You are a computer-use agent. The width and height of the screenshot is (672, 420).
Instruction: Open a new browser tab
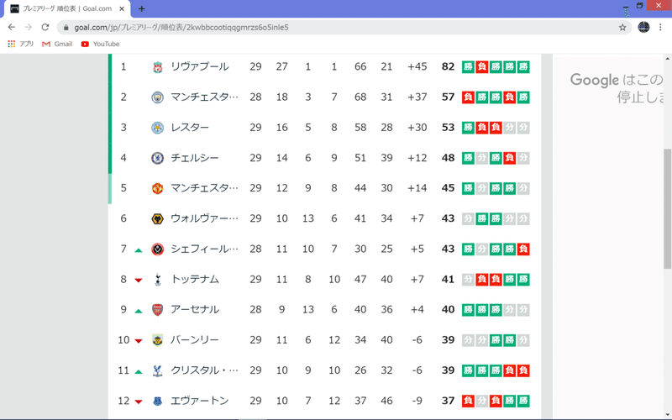point(141,8)
